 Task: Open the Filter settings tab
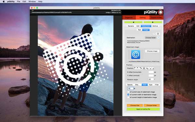(157, 85)
